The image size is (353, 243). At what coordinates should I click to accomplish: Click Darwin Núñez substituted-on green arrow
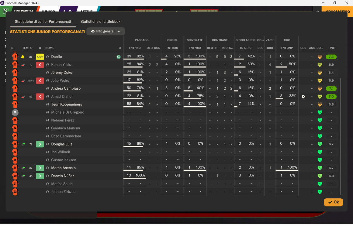pyautogui.click(x=40, y=176)
